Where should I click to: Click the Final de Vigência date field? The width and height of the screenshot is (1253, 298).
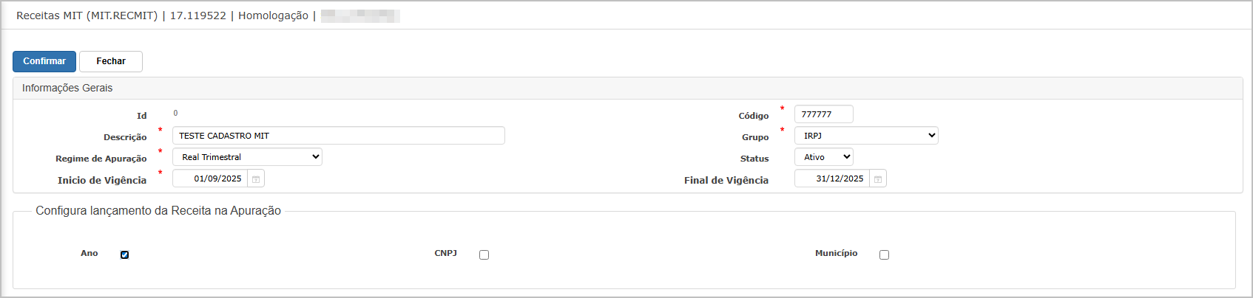(833, 179)
